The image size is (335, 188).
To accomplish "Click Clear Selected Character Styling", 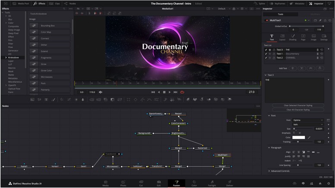I will point(298,105).
